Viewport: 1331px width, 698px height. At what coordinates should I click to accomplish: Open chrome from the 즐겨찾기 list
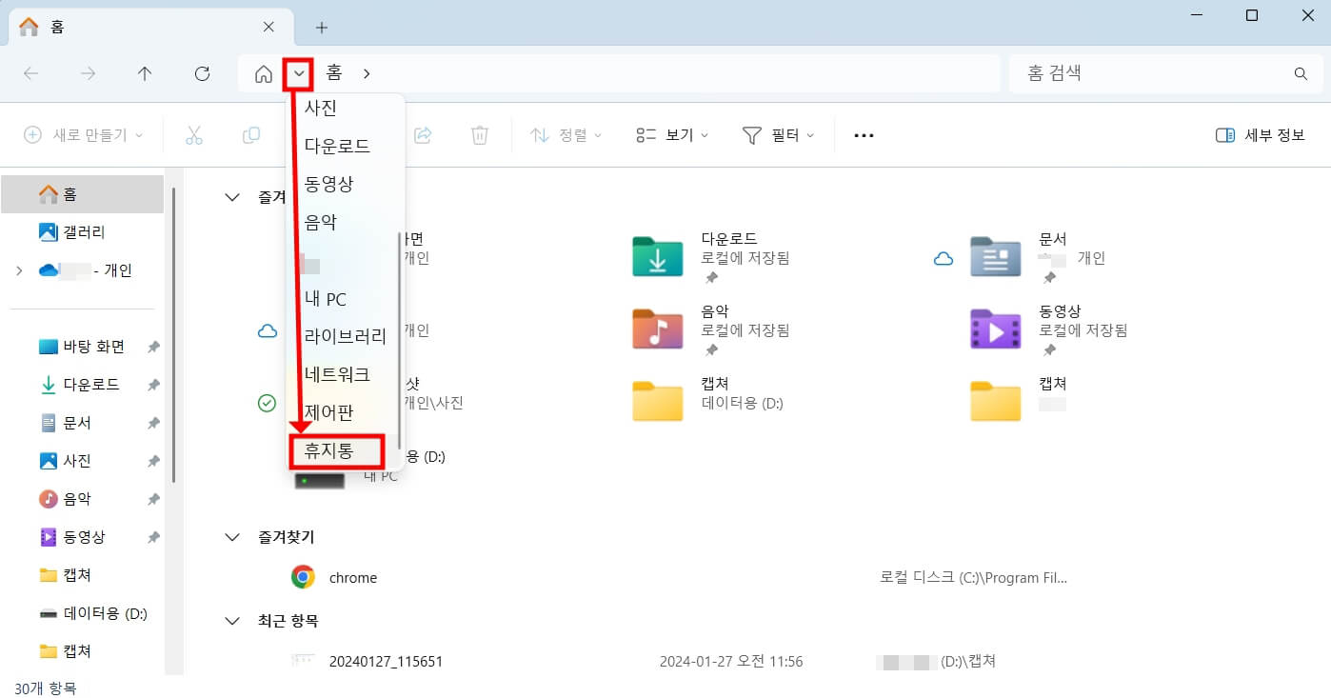coord(353,577)
